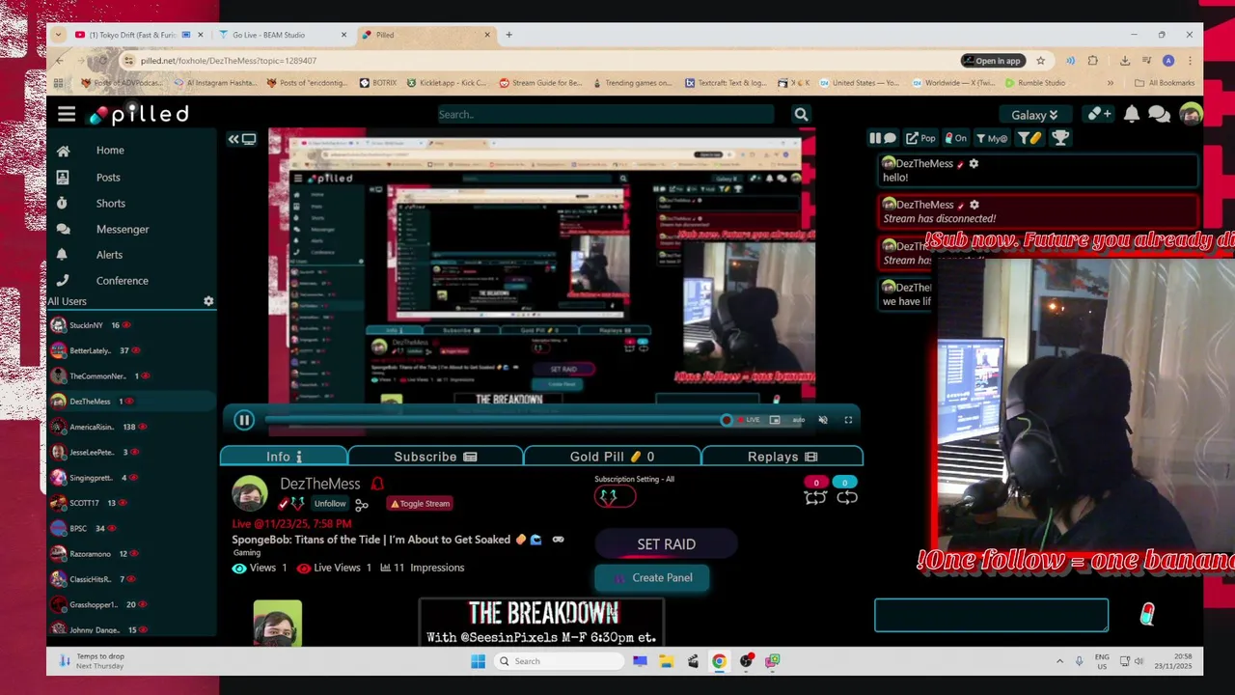The image size is (1235, 695).
Task: Open the user avatar menu in the header
Action: (1191, 114)
